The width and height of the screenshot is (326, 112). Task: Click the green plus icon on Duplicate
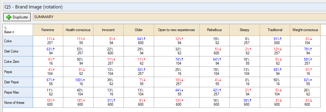click(x=8, y=17)
